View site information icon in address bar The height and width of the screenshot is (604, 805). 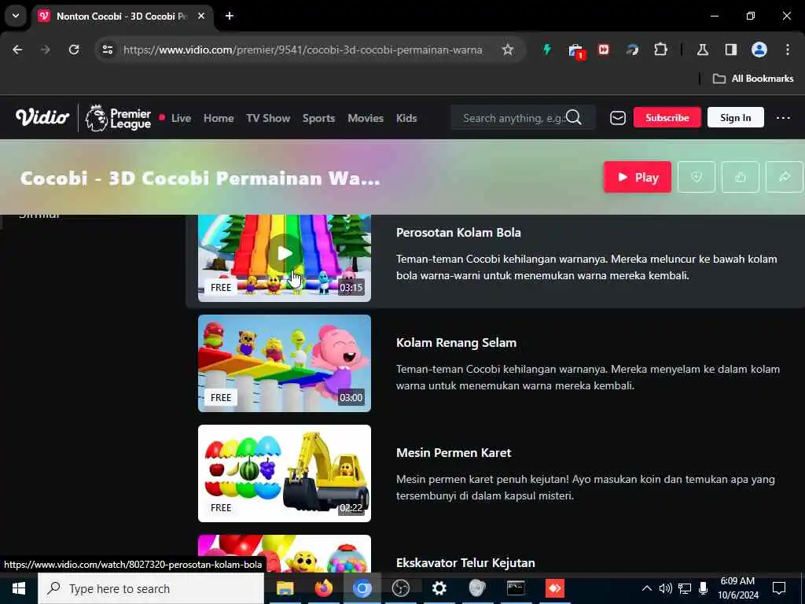click(x=107, y=50)
